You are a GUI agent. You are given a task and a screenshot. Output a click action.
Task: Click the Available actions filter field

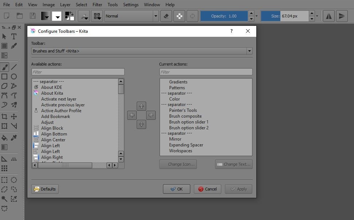[x=78, y=72]
